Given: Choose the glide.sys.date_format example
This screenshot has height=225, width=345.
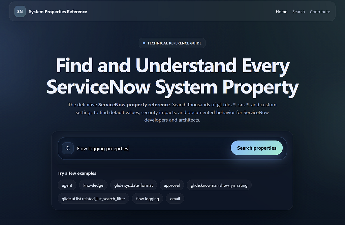Looking at the screenshot, I should (133, 185).
